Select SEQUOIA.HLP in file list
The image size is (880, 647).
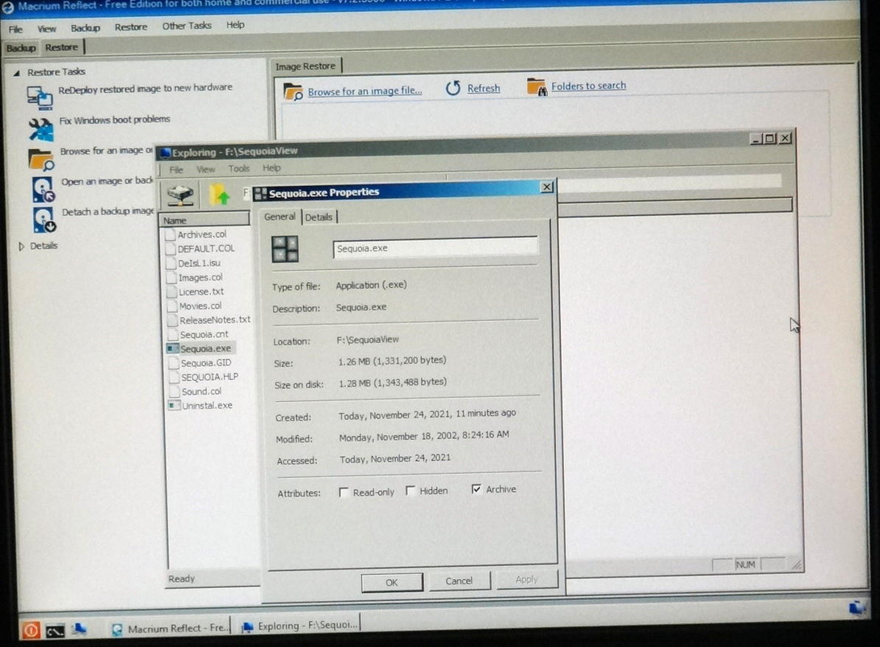(x=209, y=378)
